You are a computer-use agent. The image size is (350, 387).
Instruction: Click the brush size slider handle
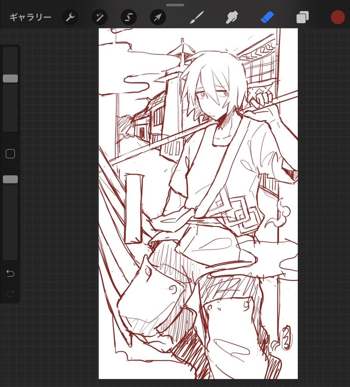11,78
